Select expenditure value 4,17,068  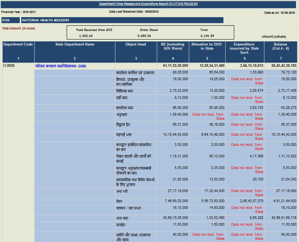257,156
